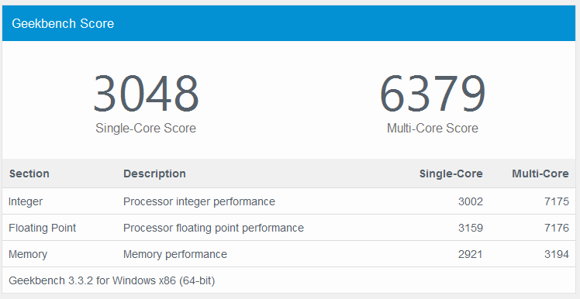Select the Integer row label
The image size is (580, 299).
[26, 201]
